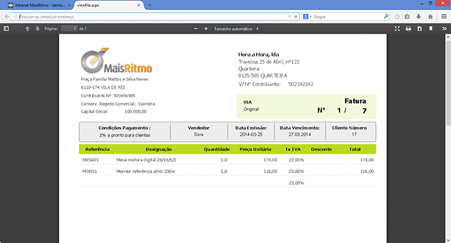This screenshot has width=451, height=243.
Task: Download the PDF file
Action: click(420, 28)
